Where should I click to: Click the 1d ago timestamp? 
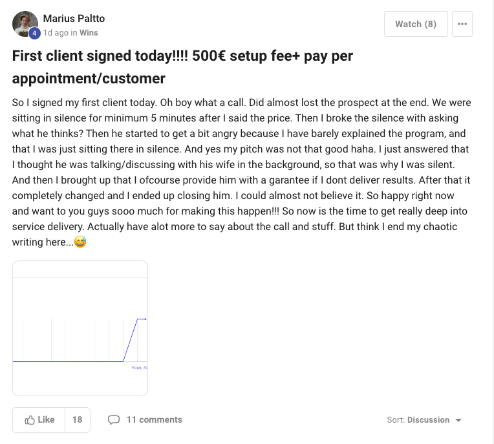pyautogui.click(x=56, y=32)
